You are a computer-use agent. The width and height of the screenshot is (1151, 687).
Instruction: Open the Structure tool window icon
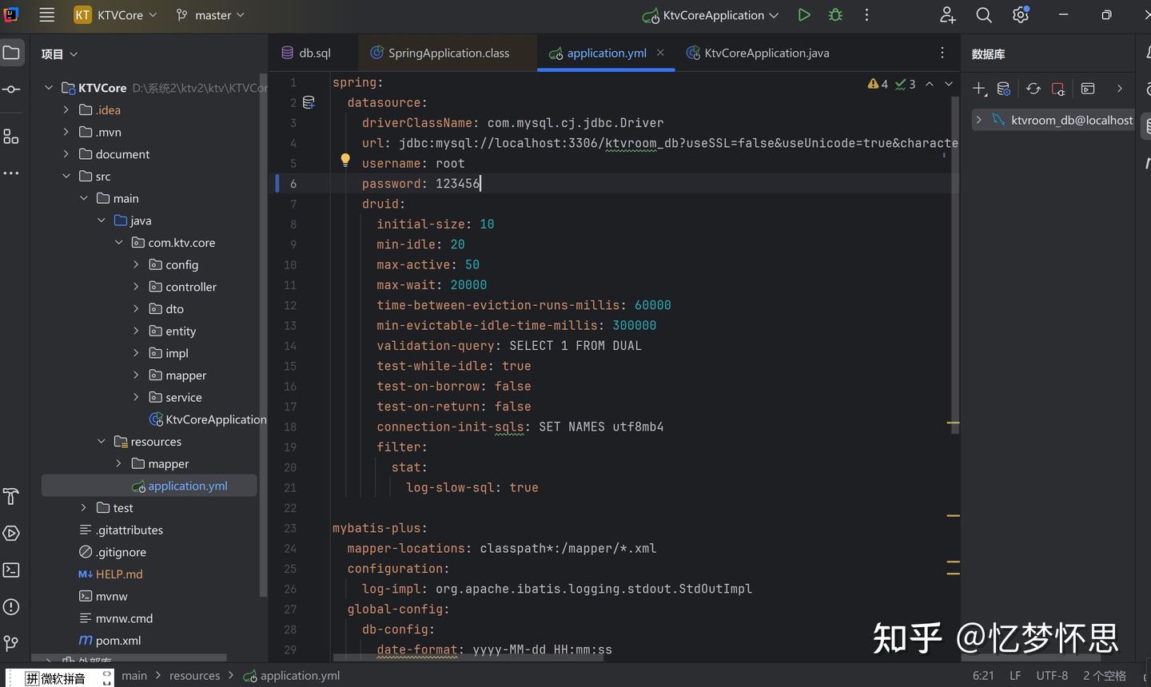[x=11, y=136]
